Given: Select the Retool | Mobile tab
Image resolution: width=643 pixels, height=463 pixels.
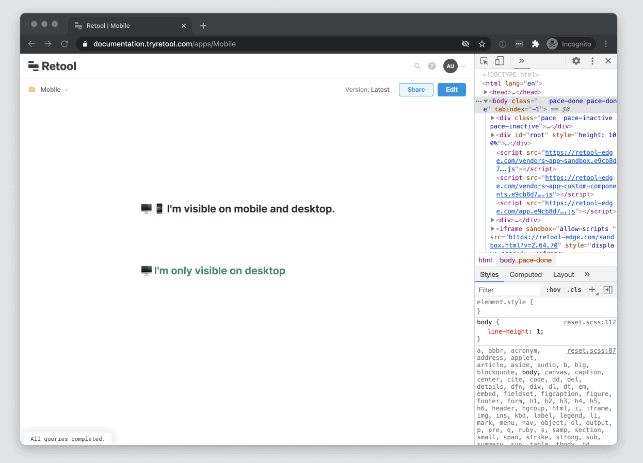Looking at the screenshot, I should [x=130, y=26].
